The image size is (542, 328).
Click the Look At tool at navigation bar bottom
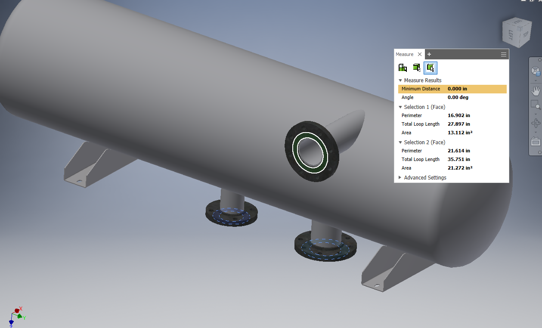[x=536, y=141]
